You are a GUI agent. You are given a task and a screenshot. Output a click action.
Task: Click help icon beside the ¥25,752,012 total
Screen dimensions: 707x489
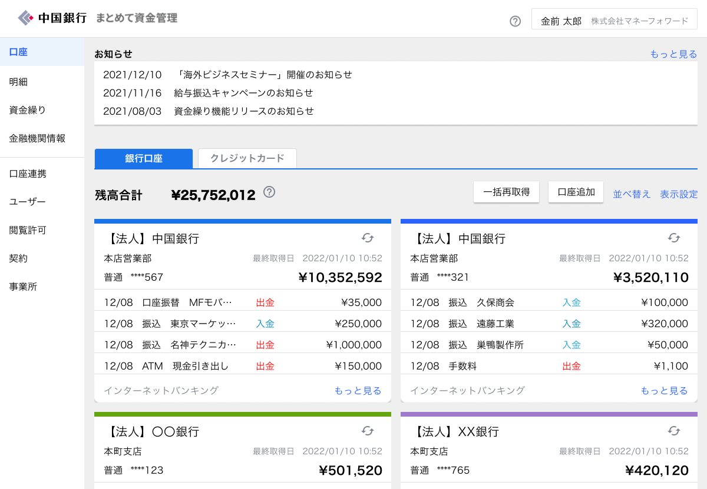[x=269, y=192]
